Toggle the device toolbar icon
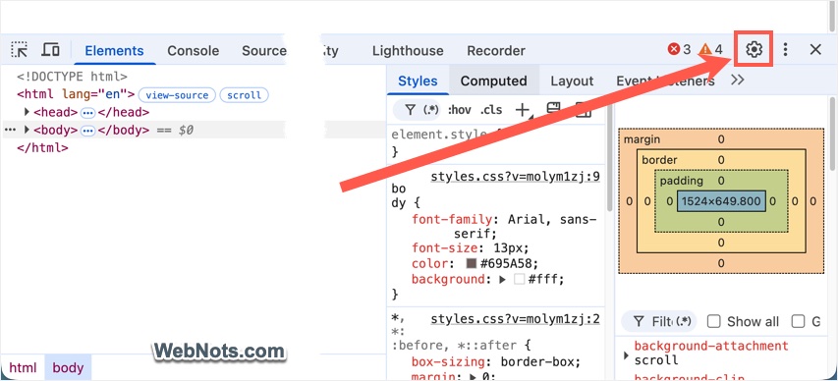Image resolution: width=838 pixels, height=381 pixels. tap(51, 50)
